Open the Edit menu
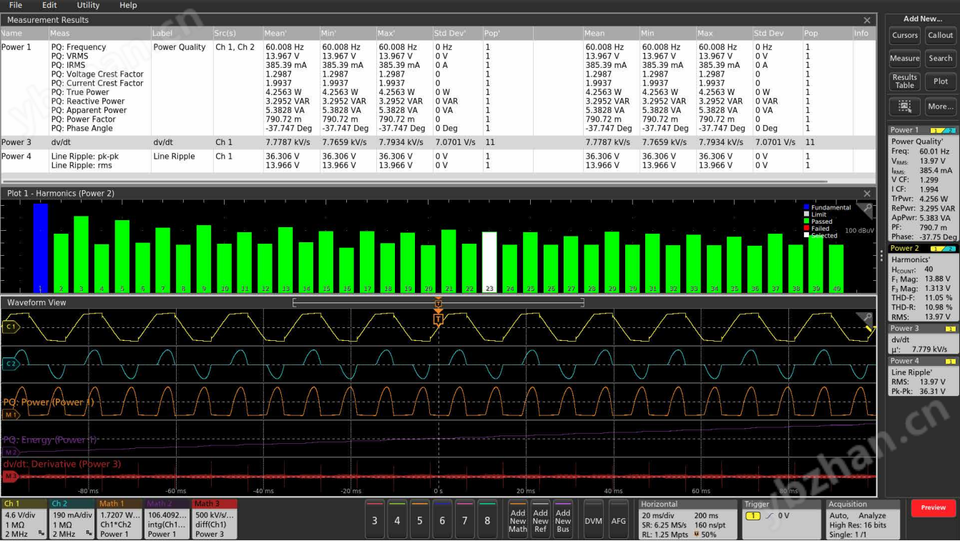The width and height of the screenshot is (960, 541). pos(49,5)
